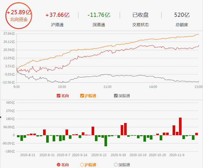Click the 2020-10-29 date label
Image resolution: width=203 pixels, height=168 pixels.
157,155
